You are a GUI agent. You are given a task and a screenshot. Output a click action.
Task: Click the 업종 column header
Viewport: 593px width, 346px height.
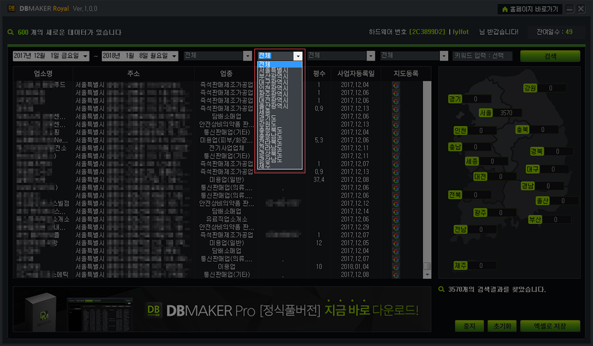tap(226, 74)
